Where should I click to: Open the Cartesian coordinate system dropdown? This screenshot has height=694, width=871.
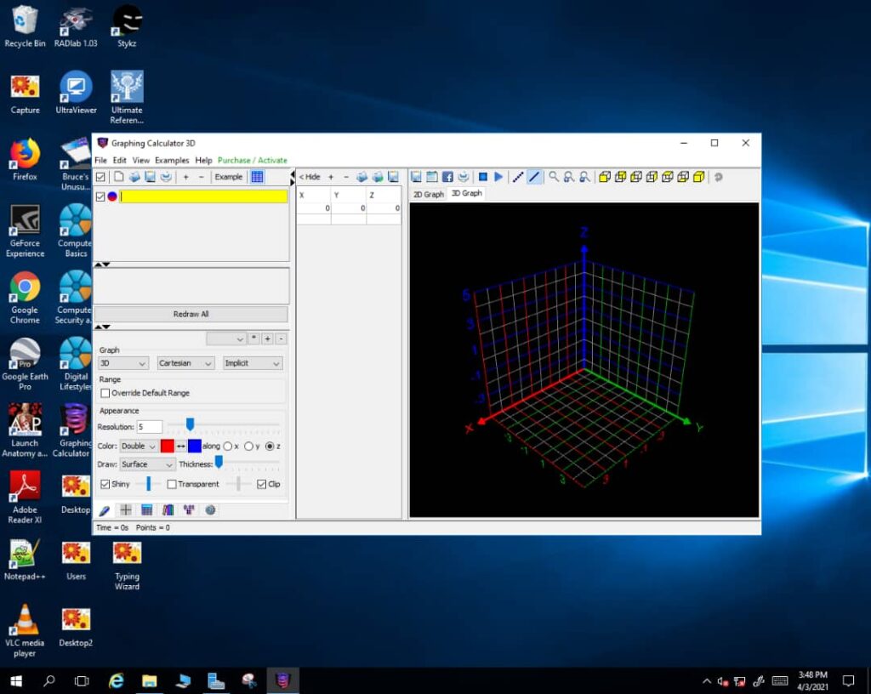click(x=185, y=363)
